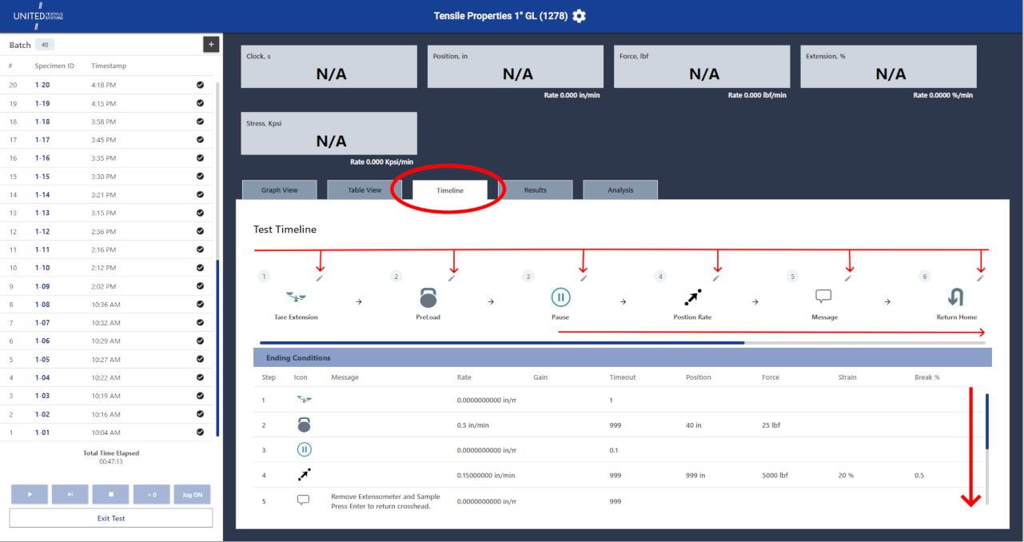This screenshot has height=542, width=1024.
Task: Click the message bubble icon in Ending Conditions row 5
Action: (x=304, y=500)
